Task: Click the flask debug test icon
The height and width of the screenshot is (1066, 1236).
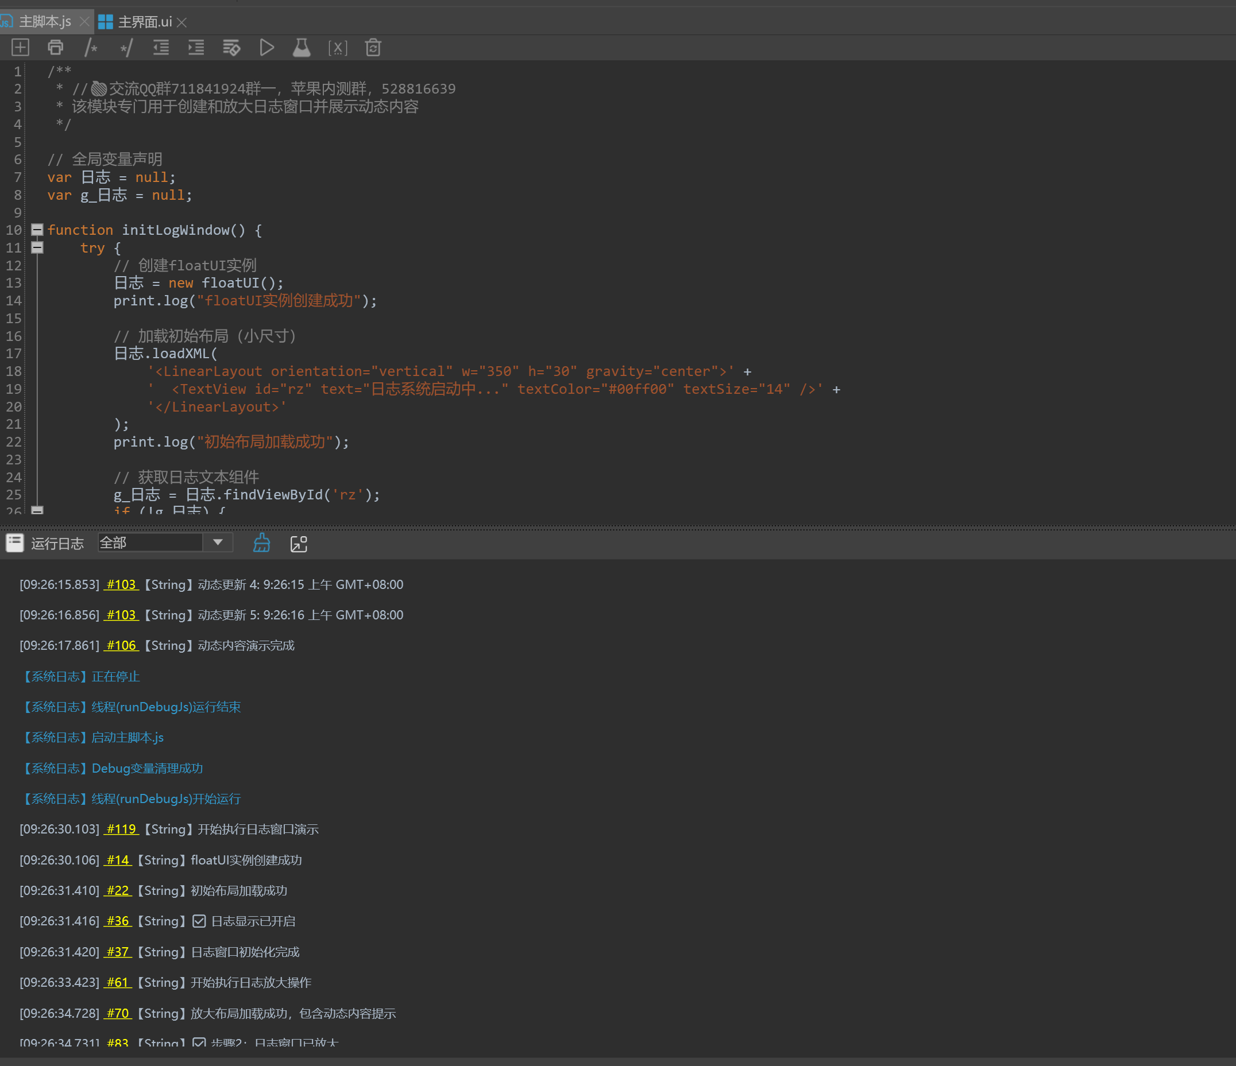Action: [x=302, y=47]
